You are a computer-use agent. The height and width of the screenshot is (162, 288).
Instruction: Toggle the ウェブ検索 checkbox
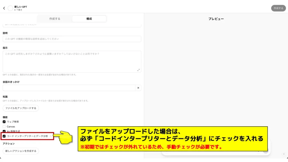pyautogui.click(x=4, y=122)
